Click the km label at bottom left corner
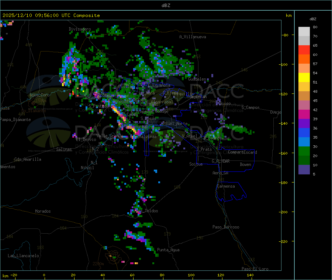Viewport: 332px width, 280px height. 5,276
